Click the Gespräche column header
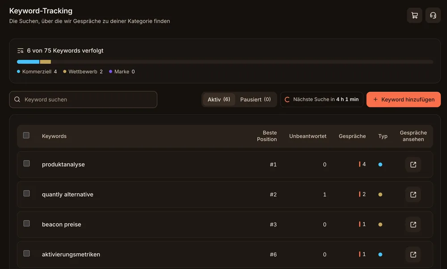447x269 pixels. (352, 136)
